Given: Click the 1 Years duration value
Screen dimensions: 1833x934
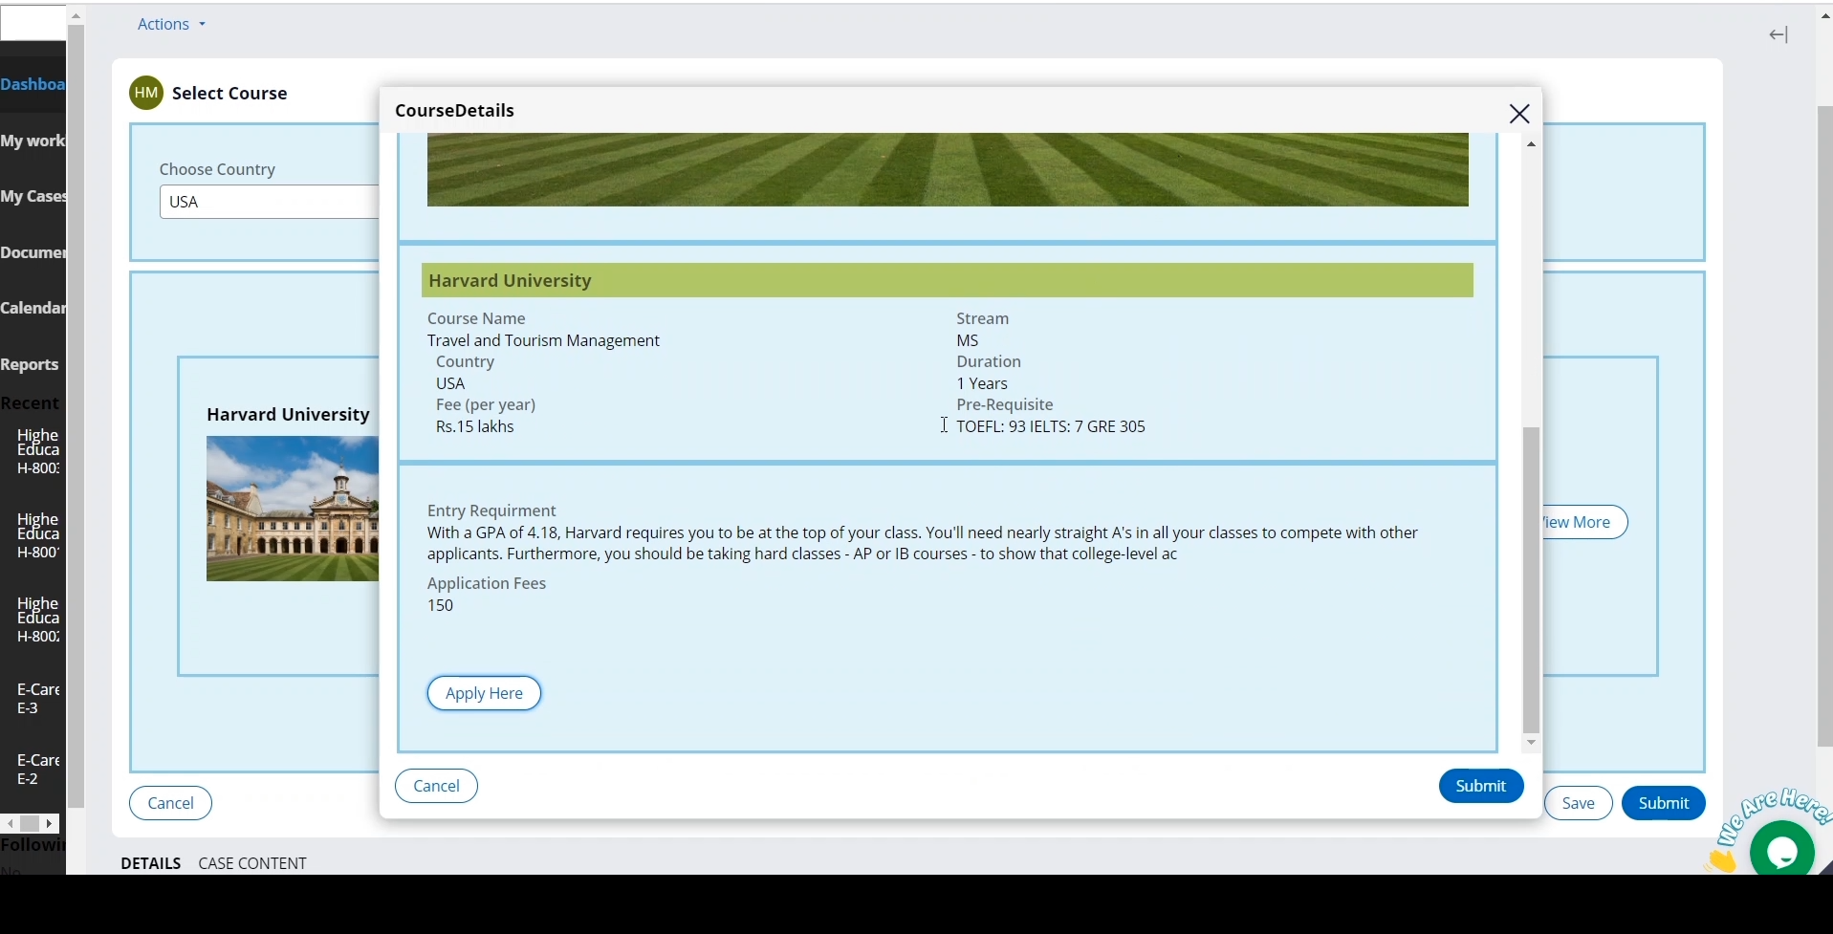Looking at the screenshot, I should coord(982,383).
